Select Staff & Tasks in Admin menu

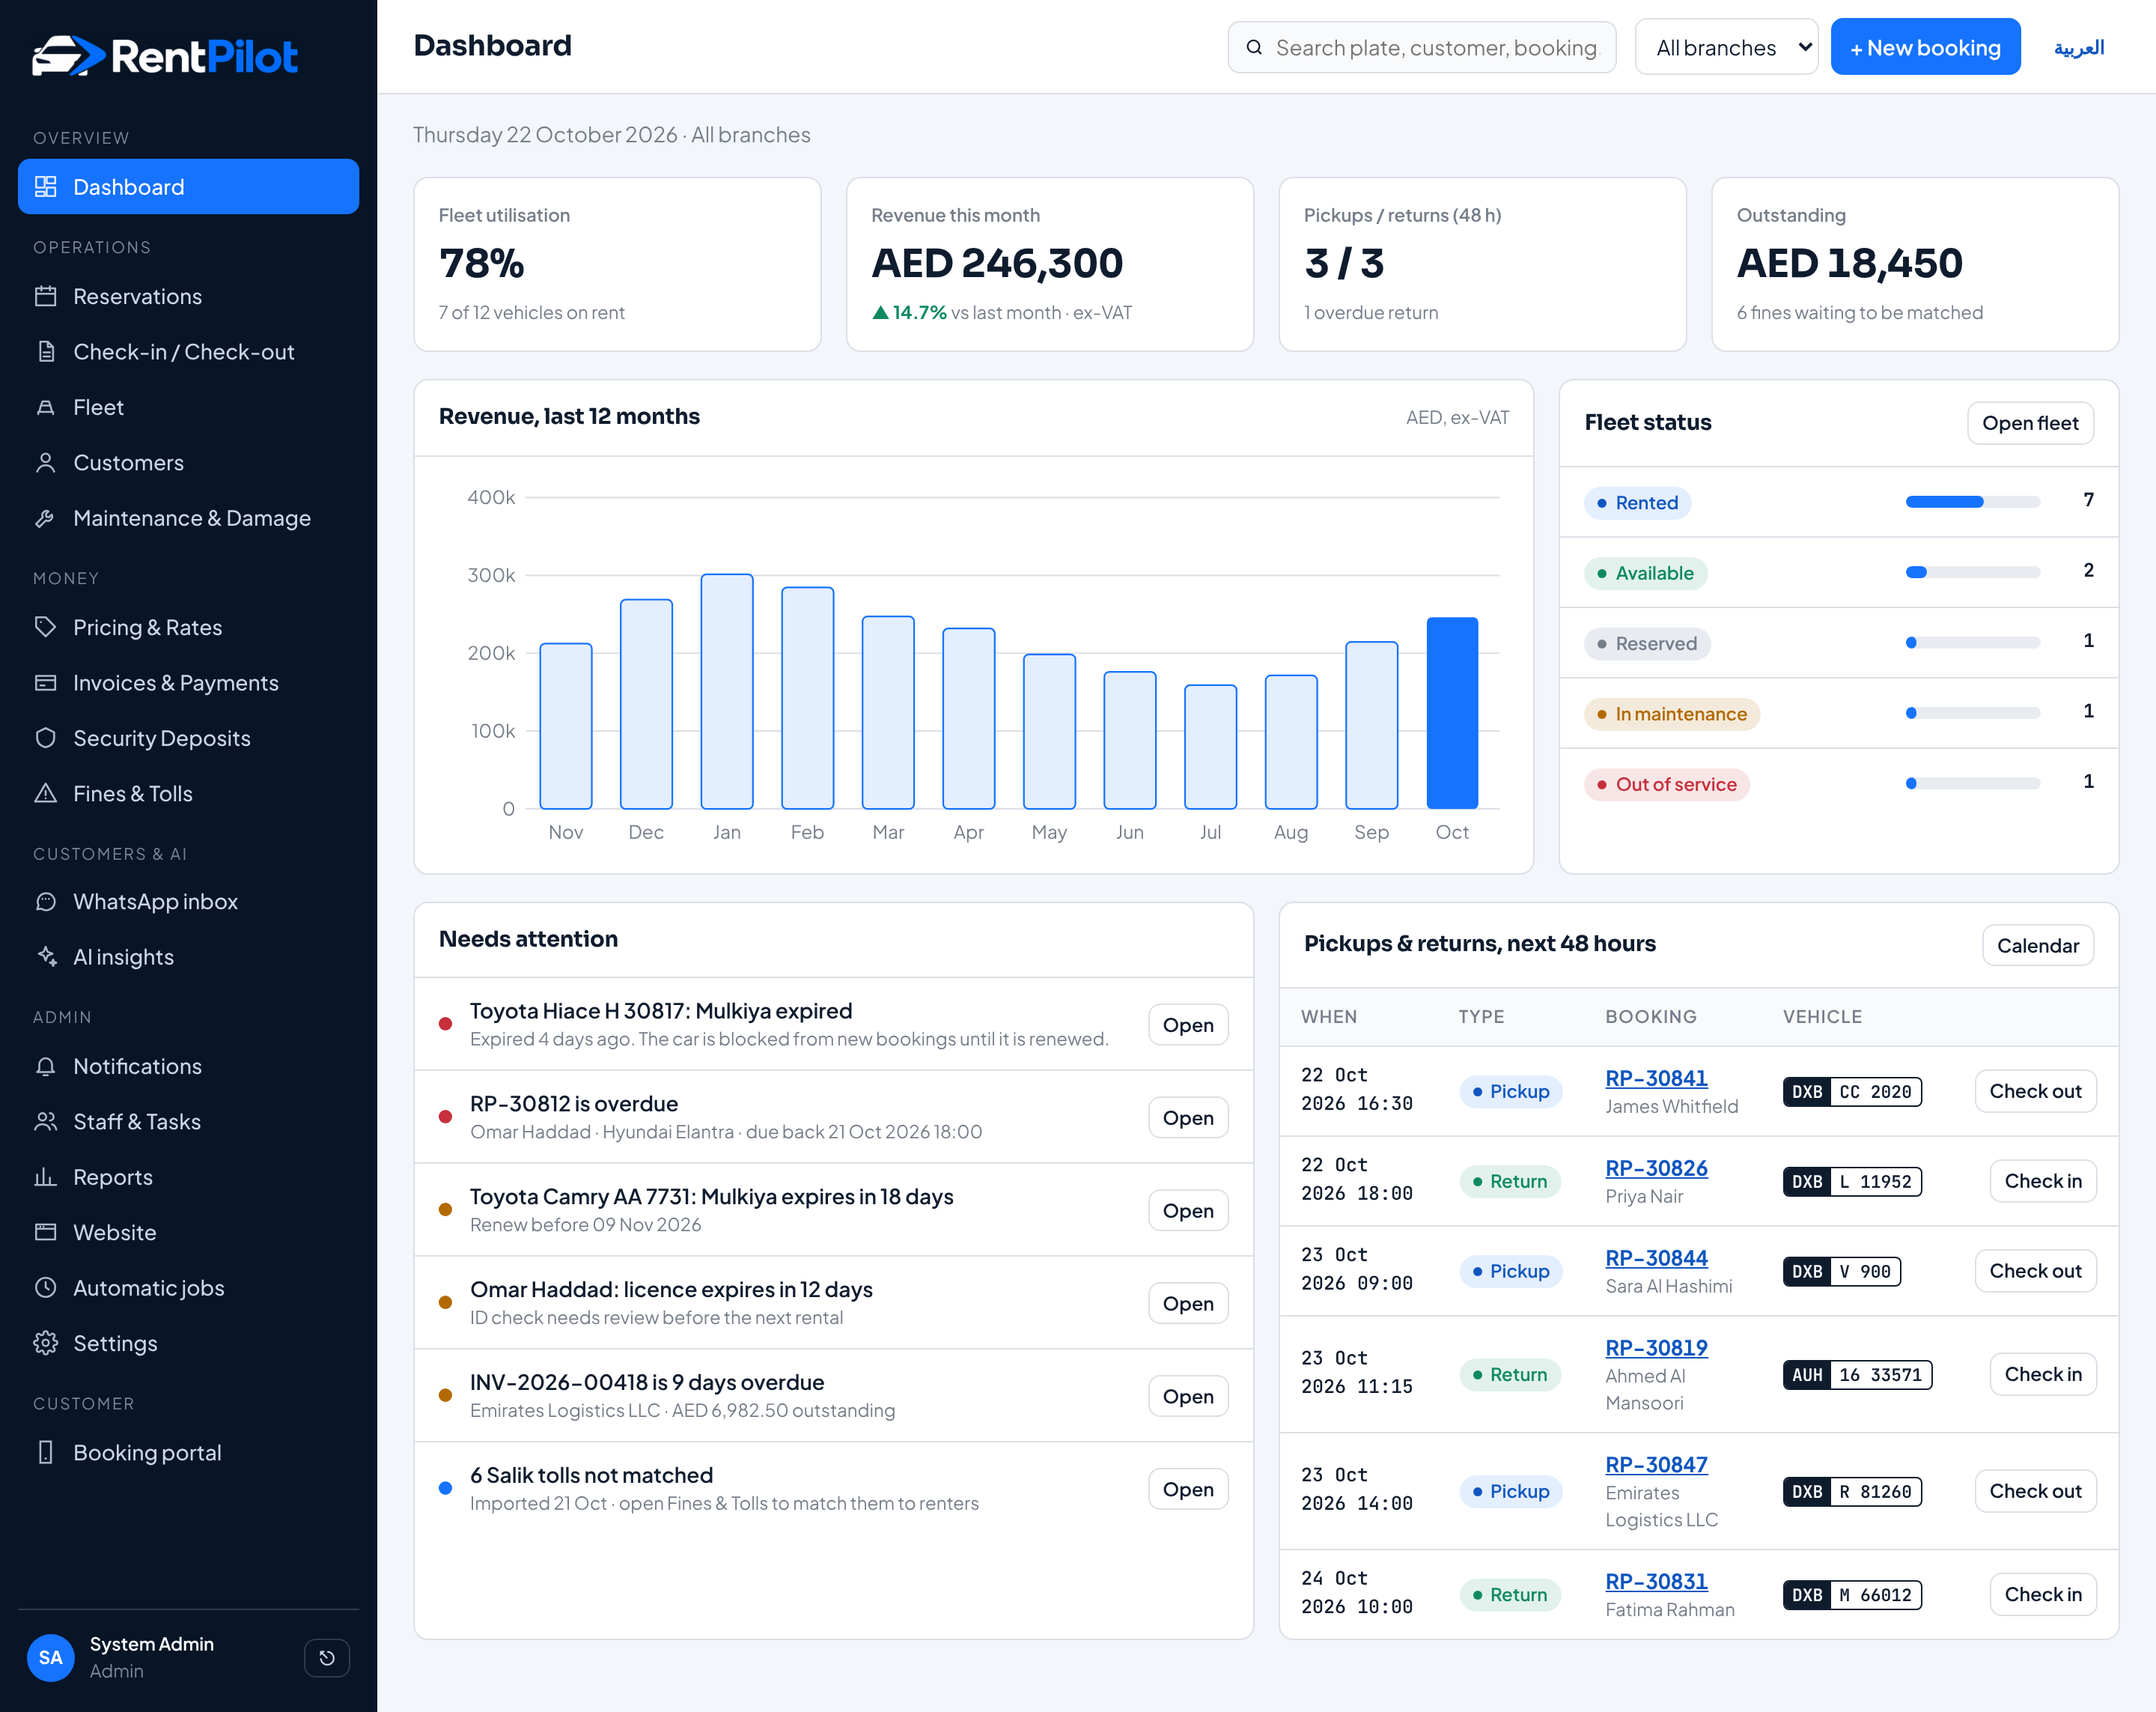(x=189, y=1122)
